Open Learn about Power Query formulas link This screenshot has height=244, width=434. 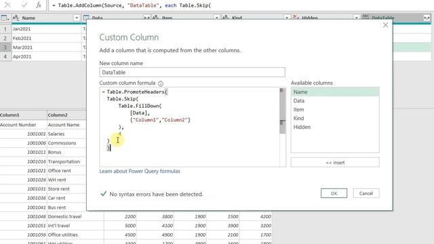140,171
